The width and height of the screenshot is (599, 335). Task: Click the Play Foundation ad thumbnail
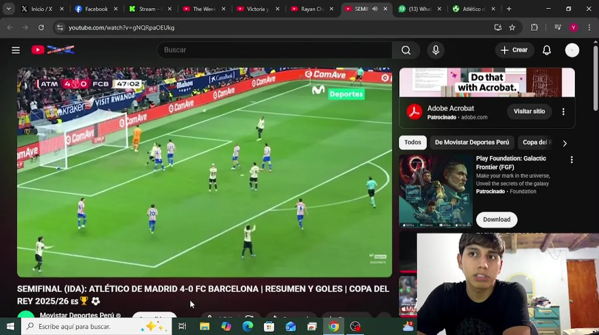[x=436, y=191]
